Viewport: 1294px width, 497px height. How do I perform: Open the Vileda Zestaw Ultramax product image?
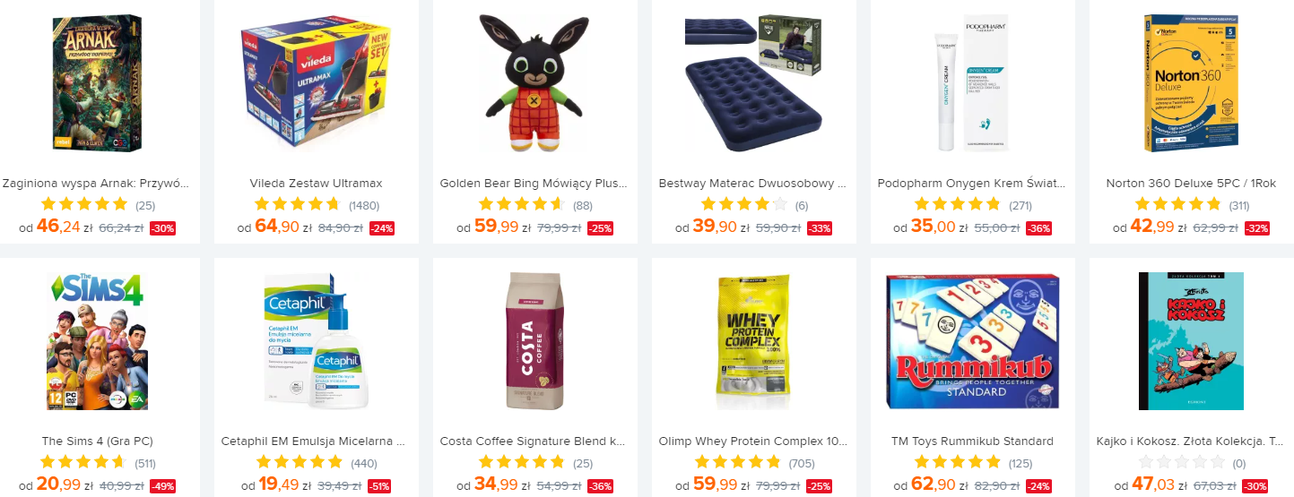click(x=316, y=82)
